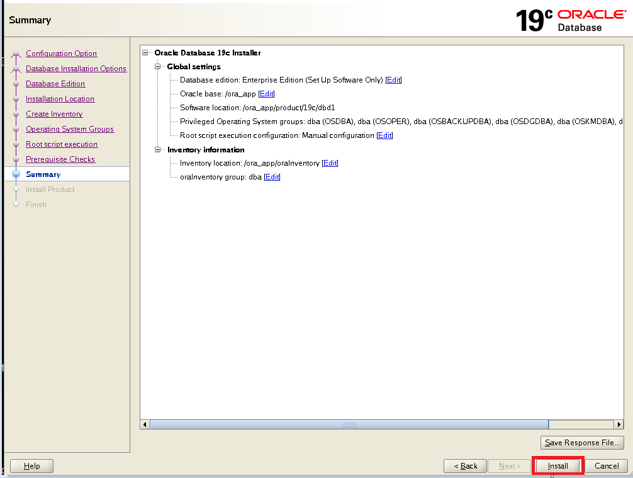The image size is (633, 478).
Task: Open the Configuration Option step
Action: pyautogui.click(x=61, y=54)
